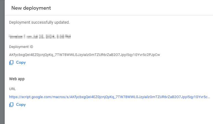Click the copy icon below the web app URL

(x=11, y=105)
